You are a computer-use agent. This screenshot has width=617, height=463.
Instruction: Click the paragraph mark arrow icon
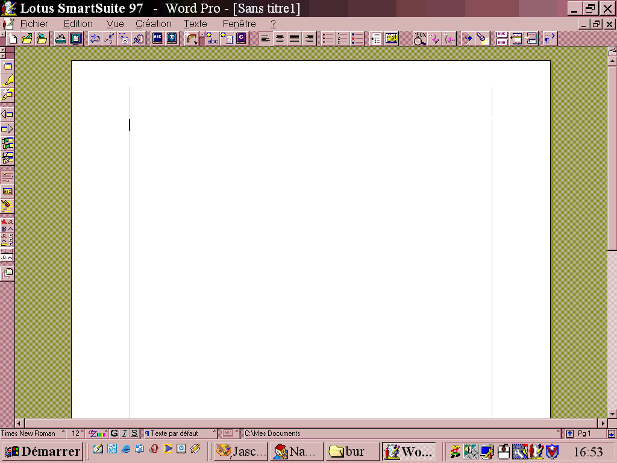550,39
